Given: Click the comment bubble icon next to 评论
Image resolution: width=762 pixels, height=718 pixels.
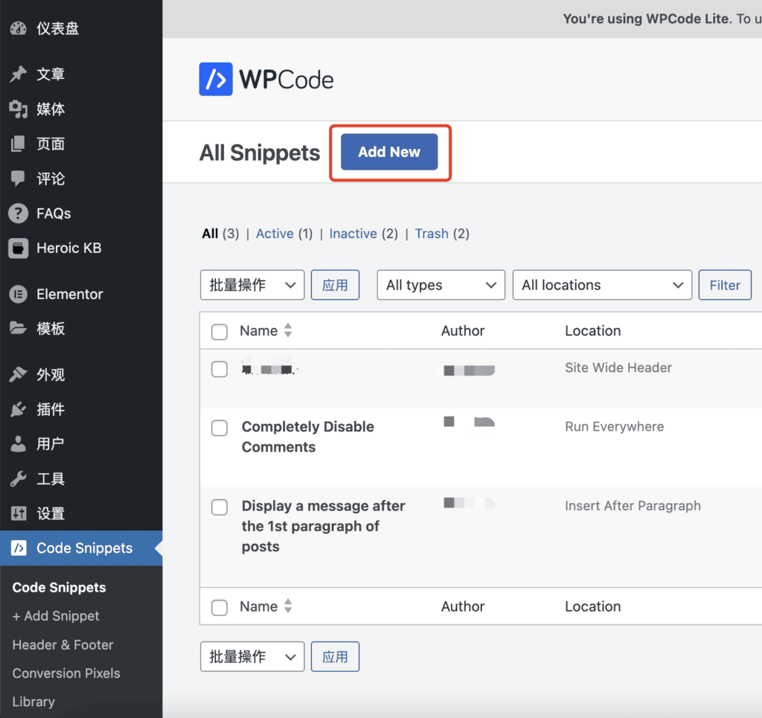Looking at the screenshot, I should coord(18,179).
